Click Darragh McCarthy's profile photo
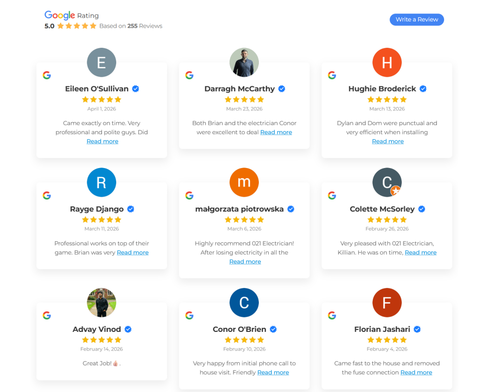Screen dimensions: 490x392 [244, 63]
